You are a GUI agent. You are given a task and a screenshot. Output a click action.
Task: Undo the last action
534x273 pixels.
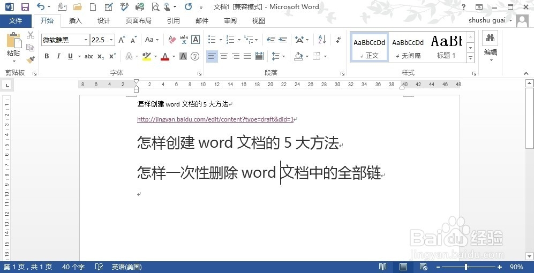(x=41, y=6)
